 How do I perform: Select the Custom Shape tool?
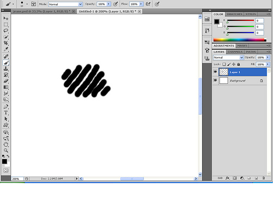[x=6, y=125]
